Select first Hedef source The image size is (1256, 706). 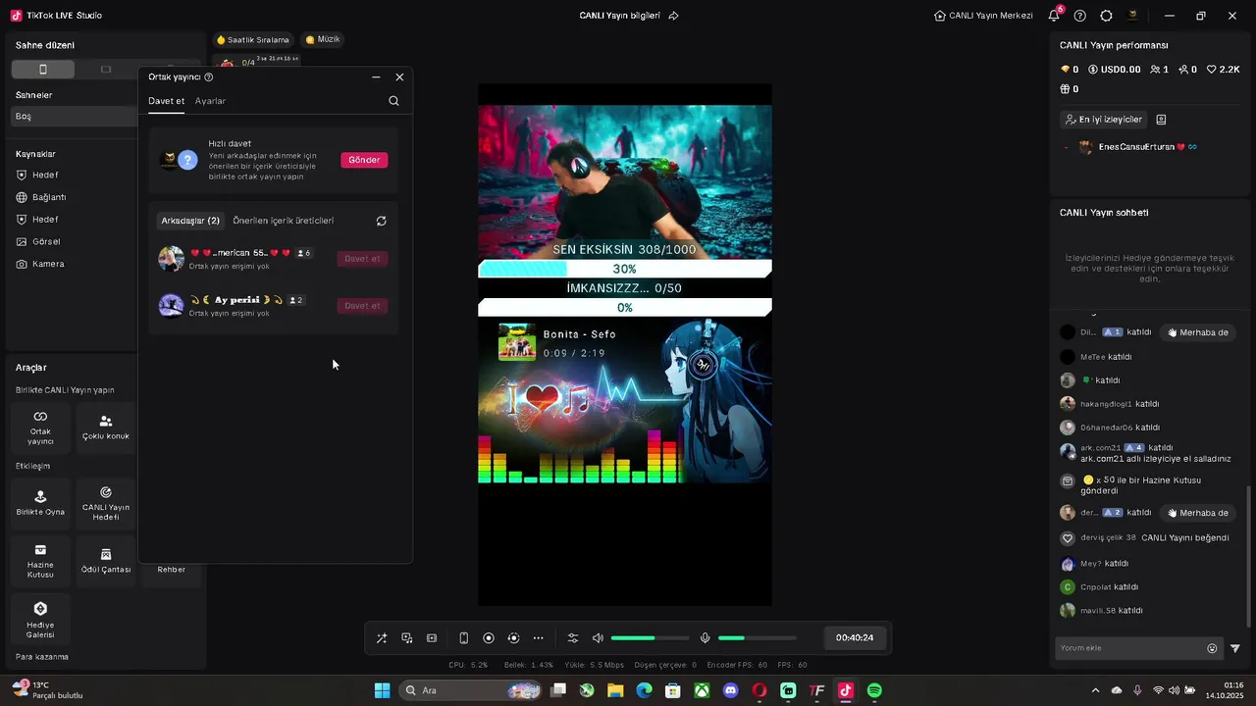click(45, 176)
